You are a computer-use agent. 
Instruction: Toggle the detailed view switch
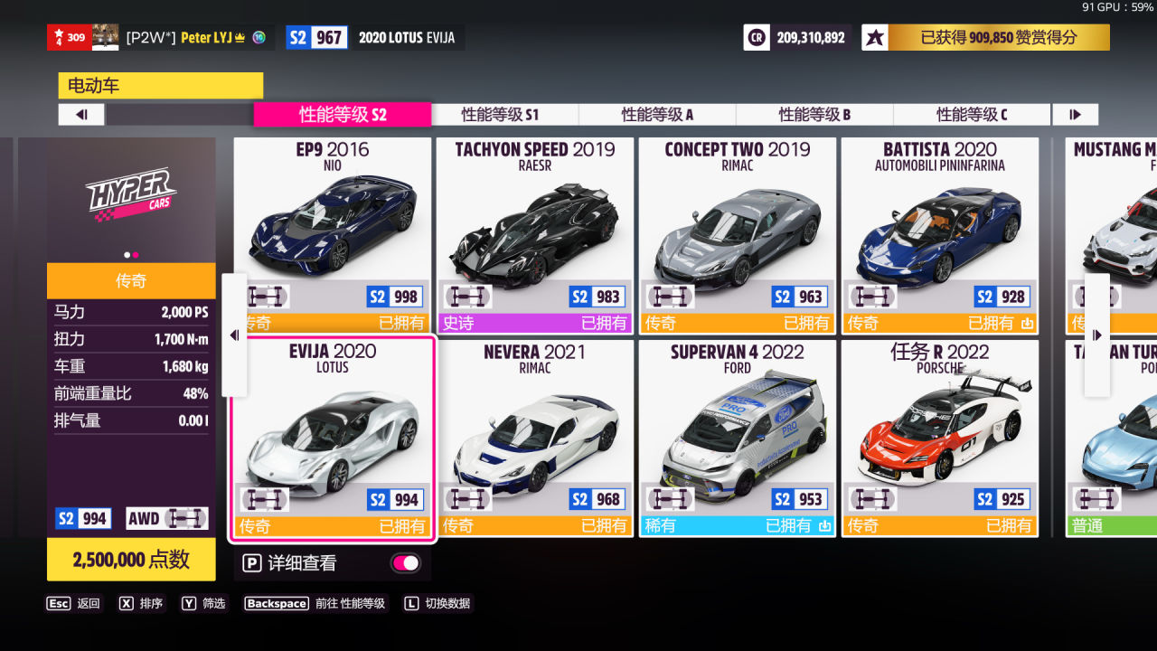tap(406, 563)
